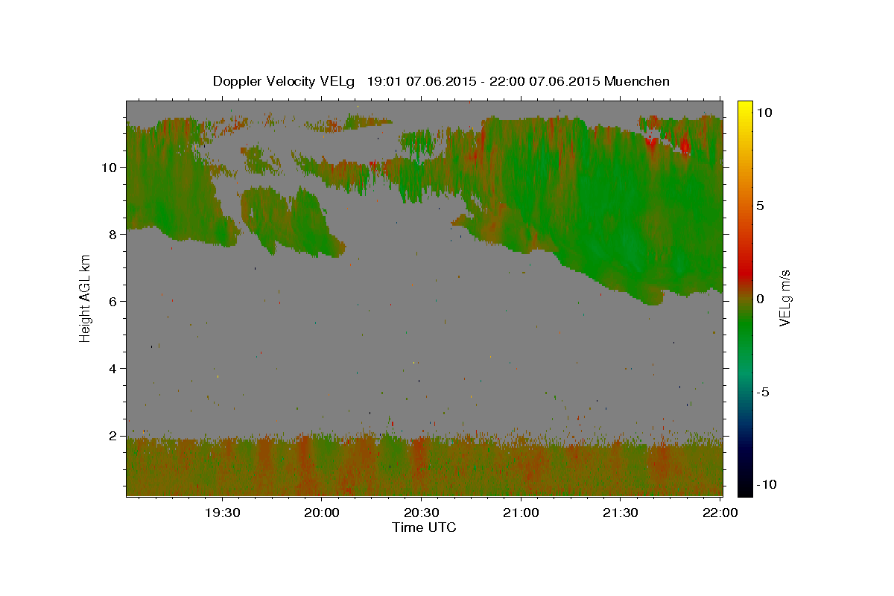Click the 'VELg m/s' colorbar label
The image size is (894, 596).
click(x=784, y=298)
